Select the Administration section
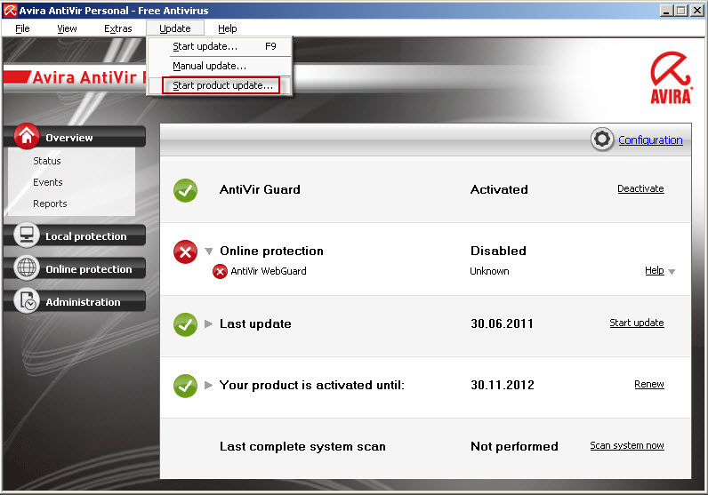Viewport: 708px width, 495px height. pos(75,301)
